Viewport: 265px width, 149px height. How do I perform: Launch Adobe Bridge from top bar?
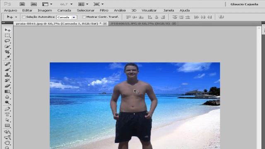22,4
